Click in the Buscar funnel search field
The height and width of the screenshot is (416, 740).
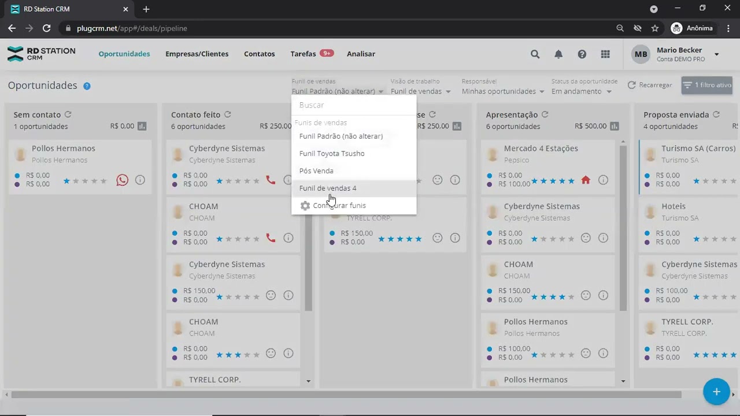click(x=353, y=105)
